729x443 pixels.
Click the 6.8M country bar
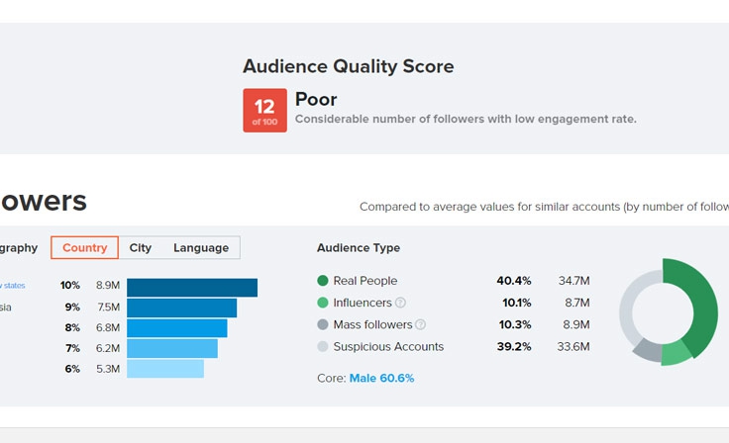176,328
